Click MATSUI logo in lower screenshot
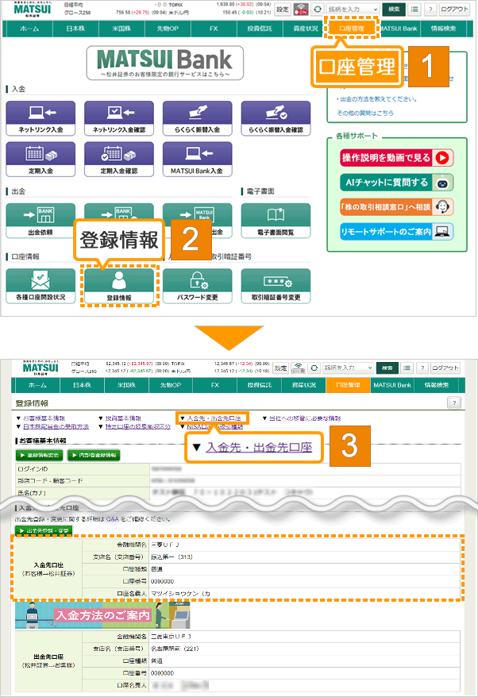Viewport: 478px width, 697px height. click(40, 368)
